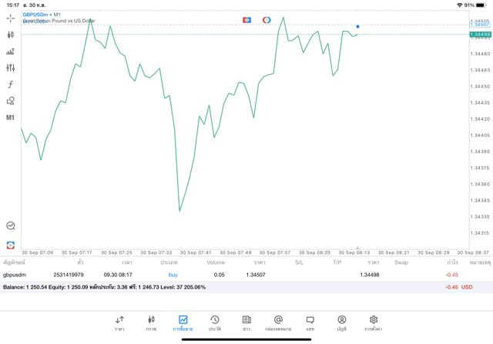Select the gbpusdm buy position row
493x344 pixels.
tap(231, 275)
